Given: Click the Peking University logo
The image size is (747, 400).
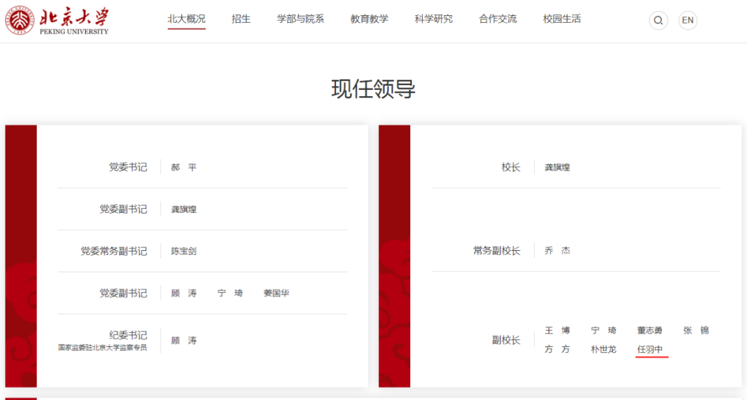Looking at the screenshot, I should (x=57, y=21).
